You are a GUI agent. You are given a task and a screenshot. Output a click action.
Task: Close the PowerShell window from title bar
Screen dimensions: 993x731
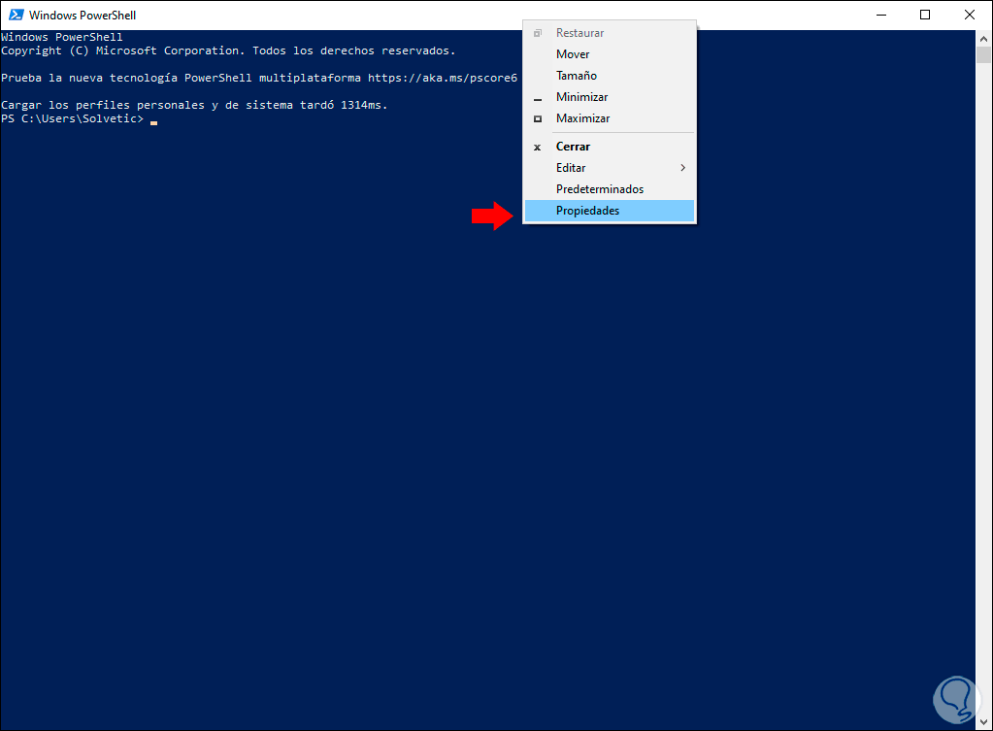coord(970,15)
